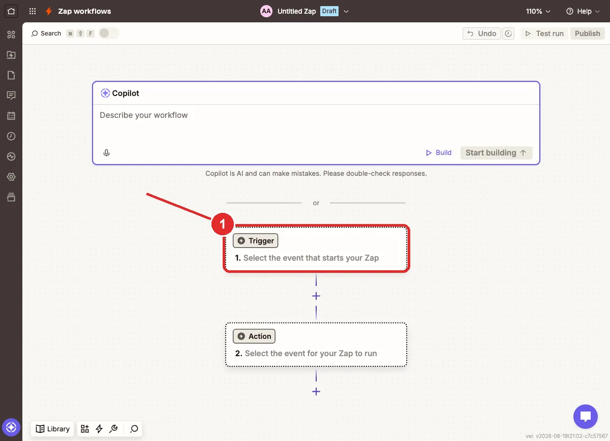Viewport: 610px width, 441px height.
Task: Open the 110% zoom dropdown
Action: pyautogui.click(x=539, y=11)
